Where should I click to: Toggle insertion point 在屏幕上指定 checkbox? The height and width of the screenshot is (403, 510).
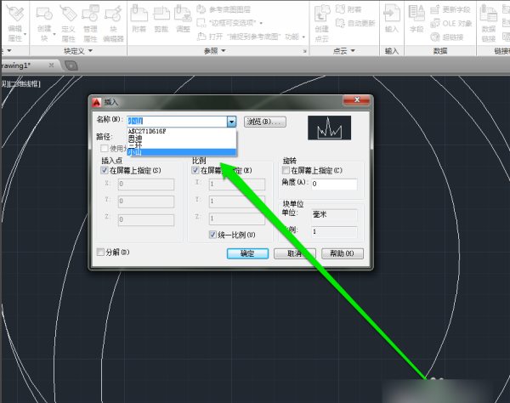pyautogui.click(x=105, y=170)
